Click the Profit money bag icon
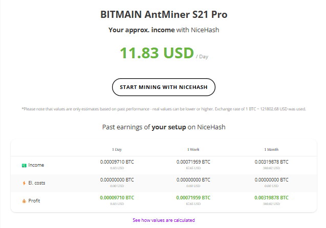The height and width of the screenshot is (228, 326). click(24, 200)
